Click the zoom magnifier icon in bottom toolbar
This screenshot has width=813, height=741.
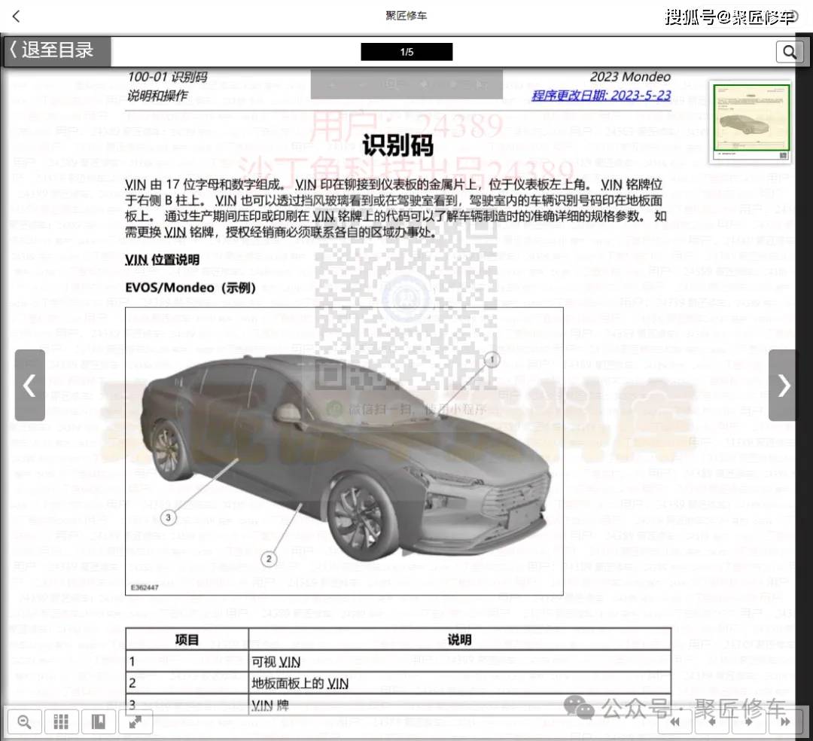click(x=24, y=721)
